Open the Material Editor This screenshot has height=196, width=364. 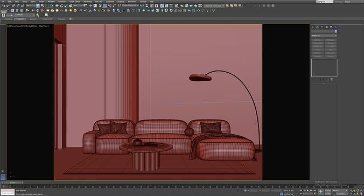(177, 5)
